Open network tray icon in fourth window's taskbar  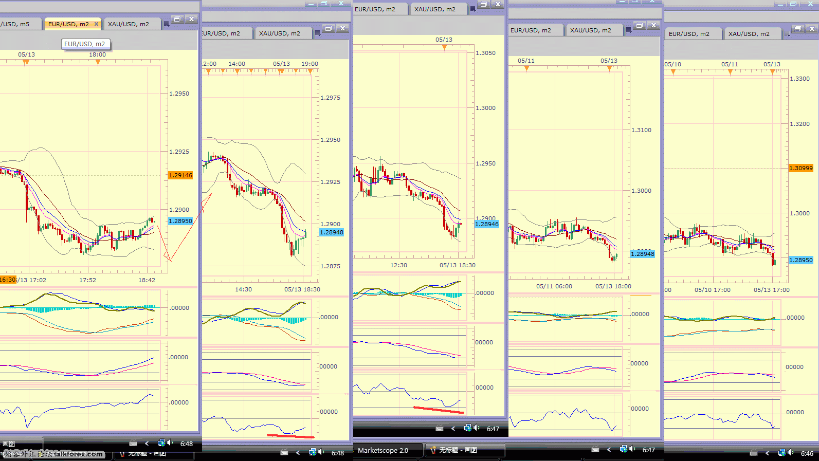click(623, 449)
